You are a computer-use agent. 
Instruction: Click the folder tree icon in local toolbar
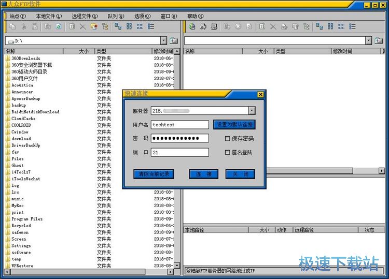[105, 26]
